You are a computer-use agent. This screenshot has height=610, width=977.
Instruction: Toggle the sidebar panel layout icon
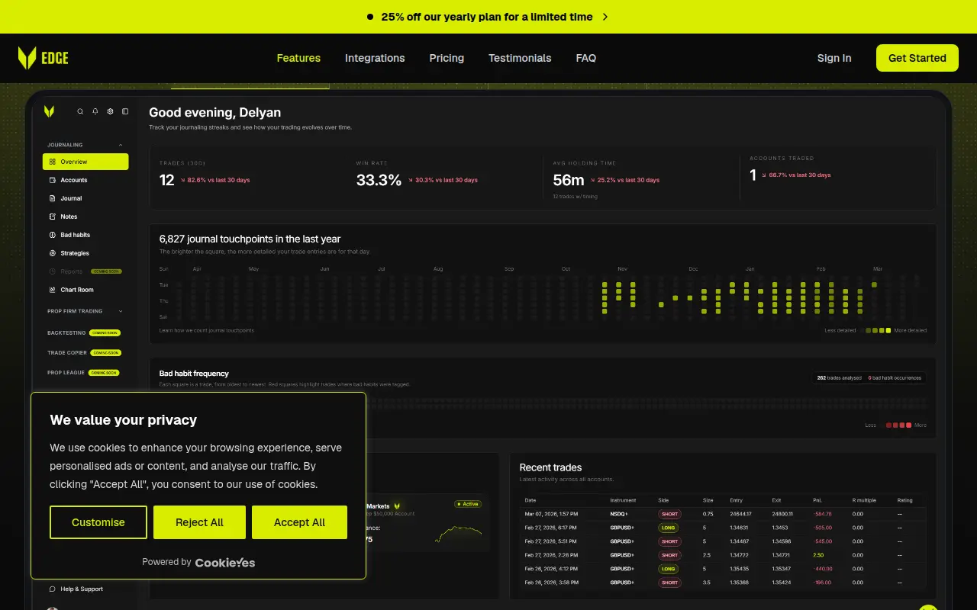pyautogui.click(x=125, y=111)
